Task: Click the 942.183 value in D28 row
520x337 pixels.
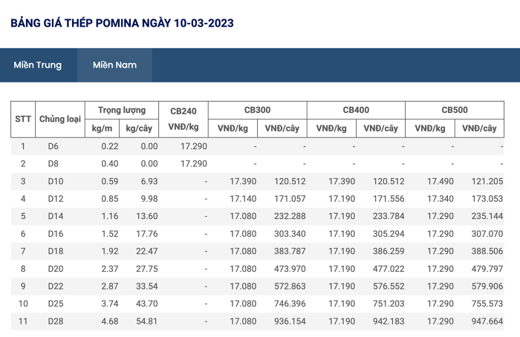Action: tap(389, 321)
